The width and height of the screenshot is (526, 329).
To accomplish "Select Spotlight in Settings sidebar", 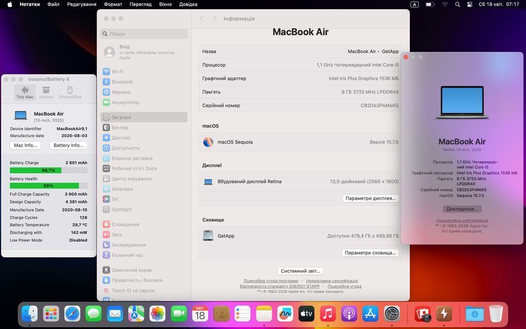I will (144, 209).
